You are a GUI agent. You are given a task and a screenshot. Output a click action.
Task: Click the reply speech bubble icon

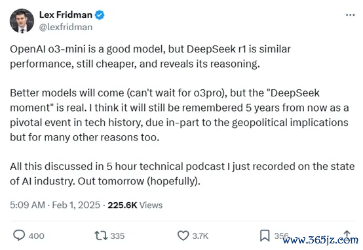[x=19, y=235]
